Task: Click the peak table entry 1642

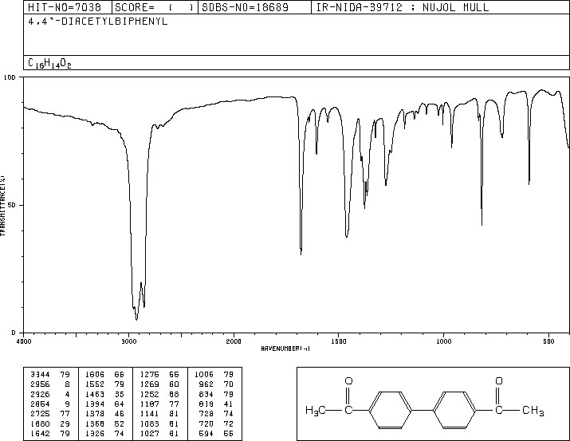Action: pyautogui.click(x=40, y=433)
